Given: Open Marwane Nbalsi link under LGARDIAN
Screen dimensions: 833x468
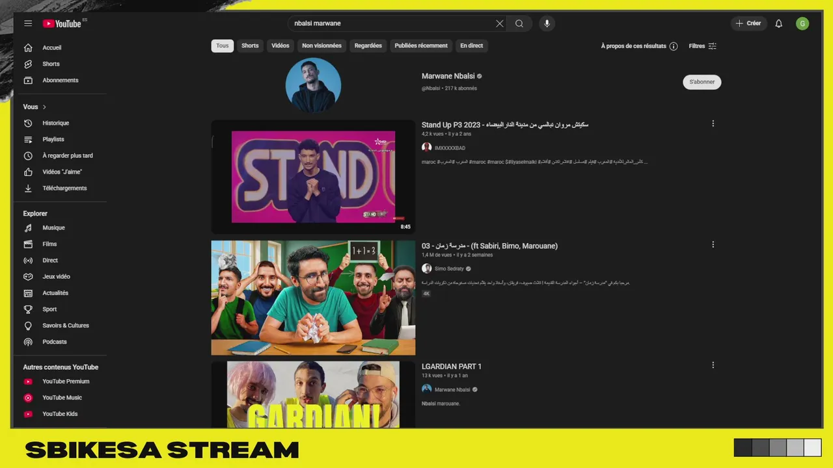Looking at the screenshot, I should tap(452, 389).
